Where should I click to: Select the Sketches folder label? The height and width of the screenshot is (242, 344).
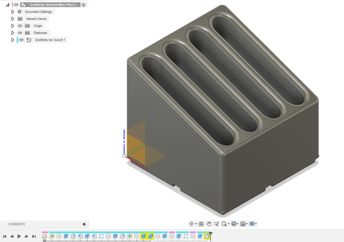pyautogui.click(x=41, y=33)
